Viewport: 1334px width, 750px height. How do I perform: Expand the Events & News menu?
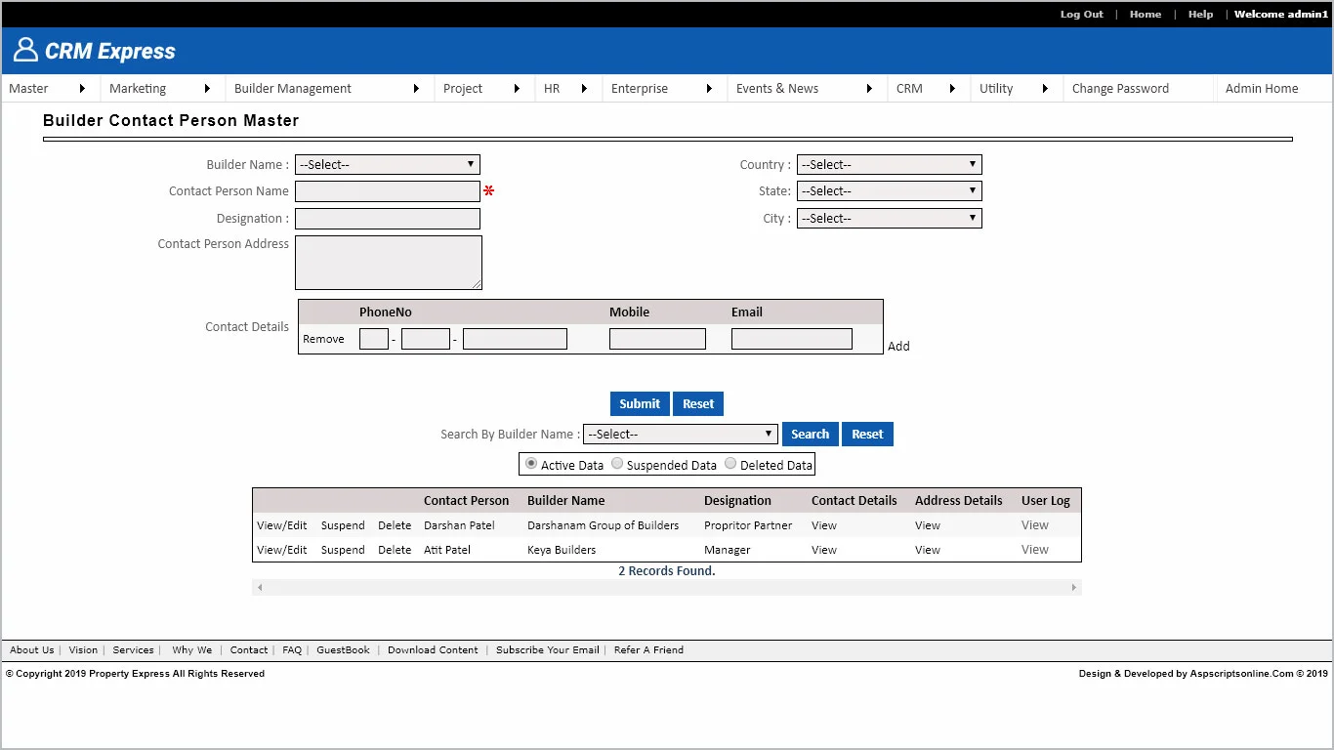point(807,88)
